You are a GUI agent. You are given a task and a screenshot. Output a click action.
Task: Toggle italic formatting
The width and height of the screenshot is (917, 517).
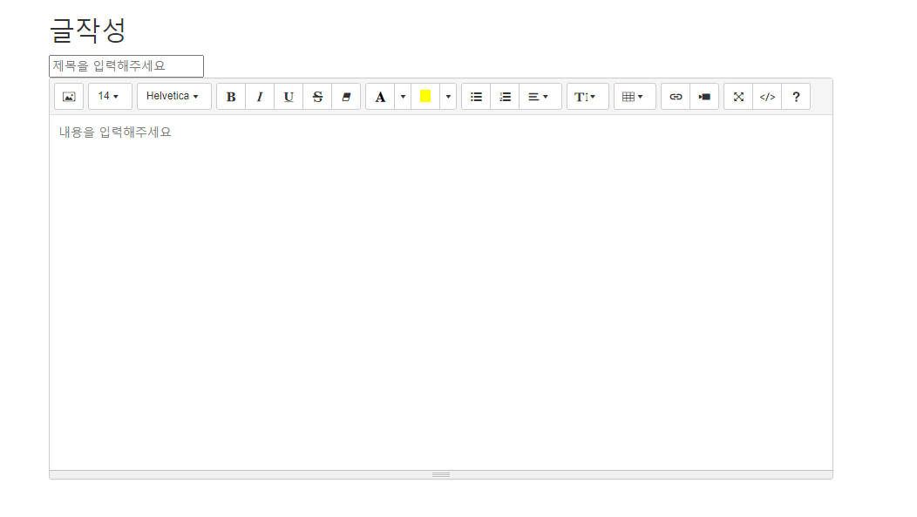(260, 97)
